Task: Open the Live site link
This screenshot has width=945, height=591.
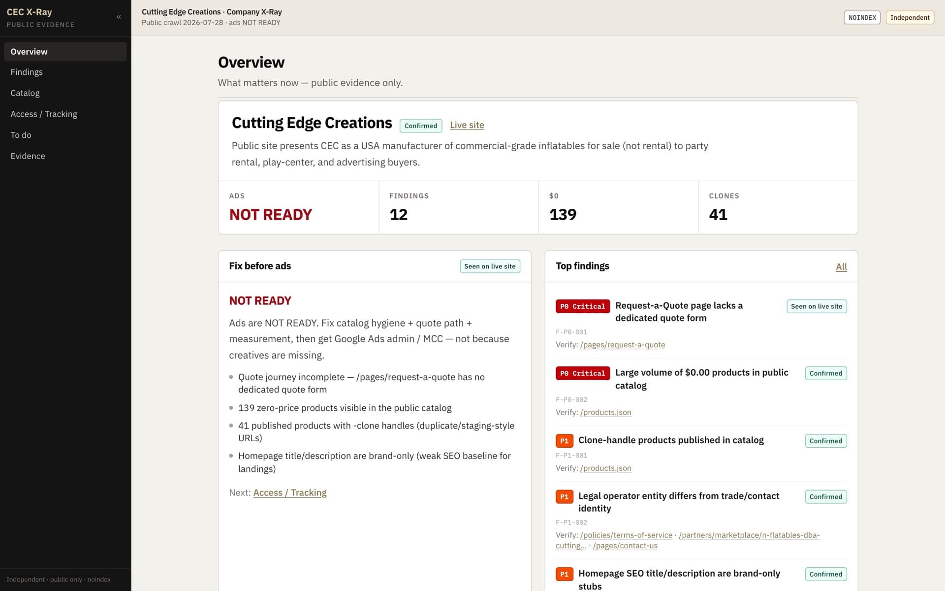Action: (x=467, y=125)
